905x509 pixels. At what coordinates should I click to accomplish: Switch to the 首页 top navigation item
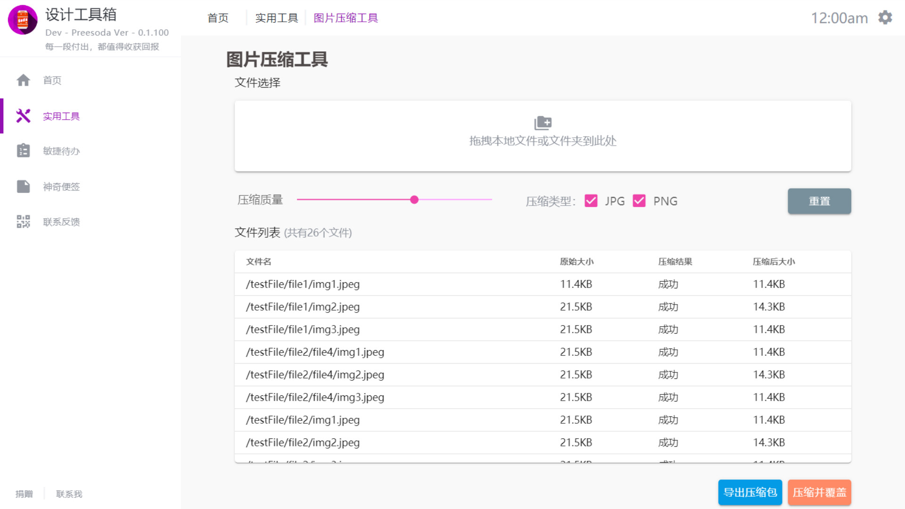click(x=217, y=17)
